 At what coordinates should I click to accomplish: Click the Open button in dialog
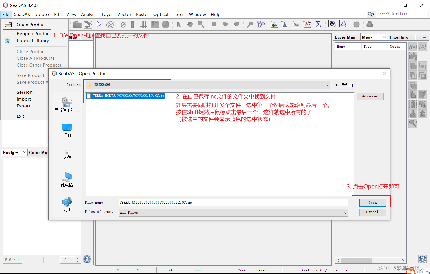pos(373,203)
